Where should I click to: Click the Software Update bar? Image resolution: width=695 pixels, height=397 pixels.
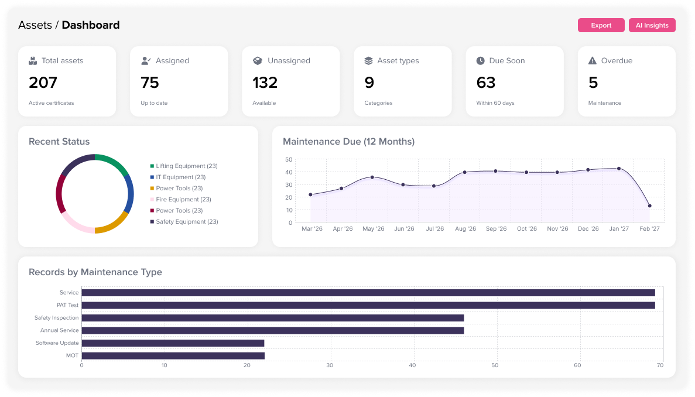point(173,343)
